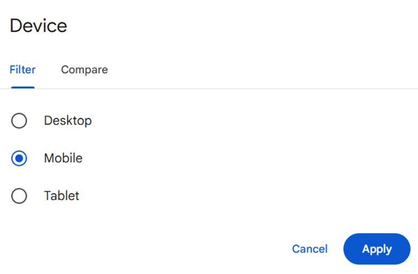The height and width of the screenshot is (274, 418).
Task: Click the Mobile option label text
Action: 63,158
